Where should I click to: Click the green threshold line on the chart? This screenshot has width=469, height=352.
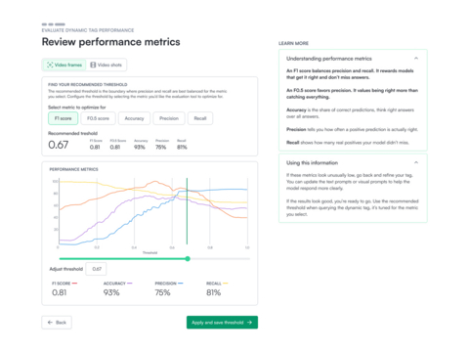(x=187, y=211)
